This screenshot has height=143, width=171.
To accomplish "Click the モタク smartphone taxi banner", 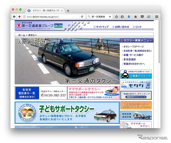I will click(136, 85).
